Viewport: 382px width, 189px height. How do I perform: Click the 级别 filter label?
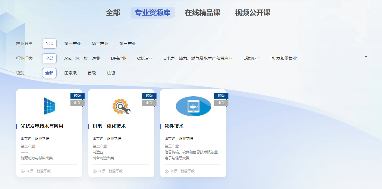(20, 73)
